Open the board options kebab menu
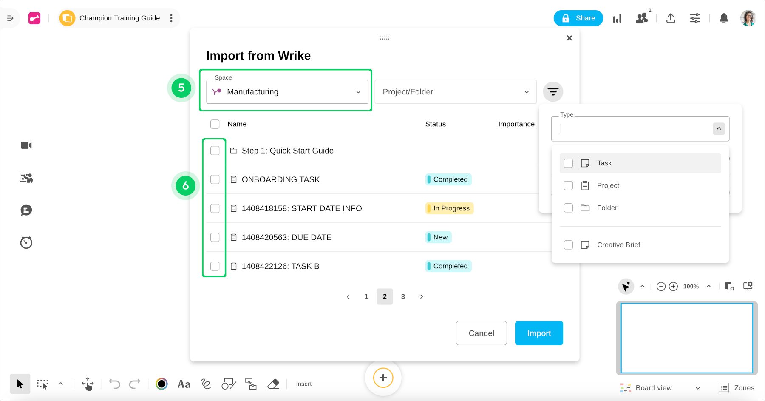This screenshot has height=401, width=765. [171, 18]
